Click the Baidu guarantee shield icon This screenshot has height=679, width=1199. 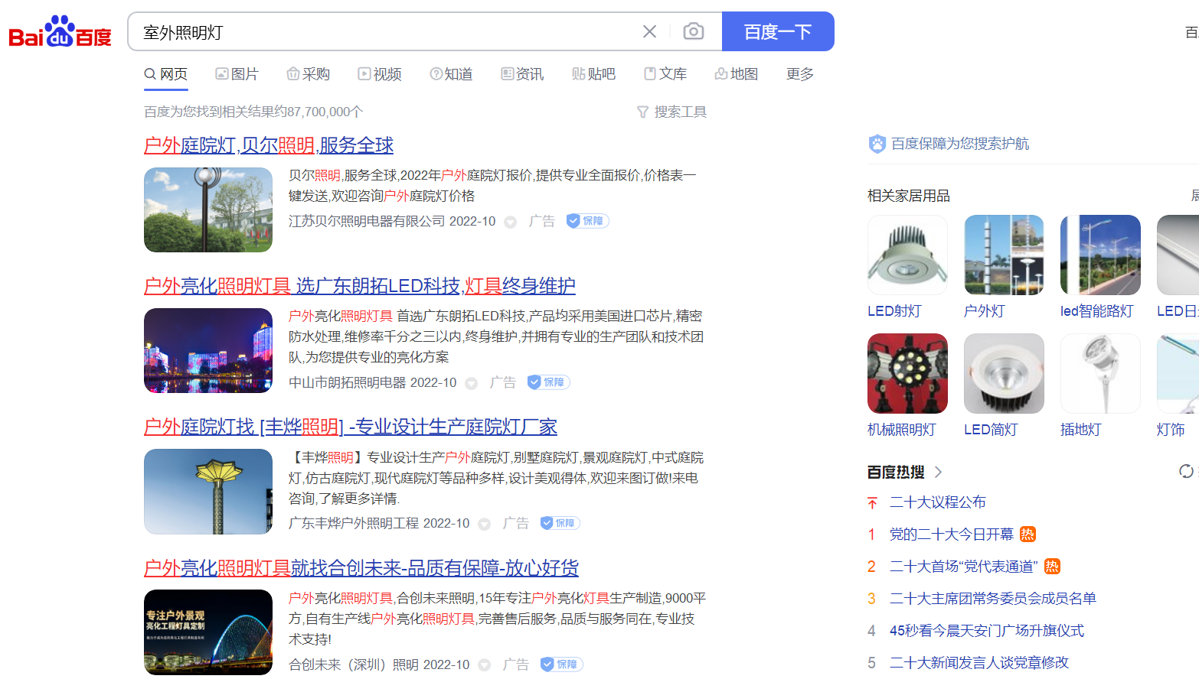pos(877,144)
